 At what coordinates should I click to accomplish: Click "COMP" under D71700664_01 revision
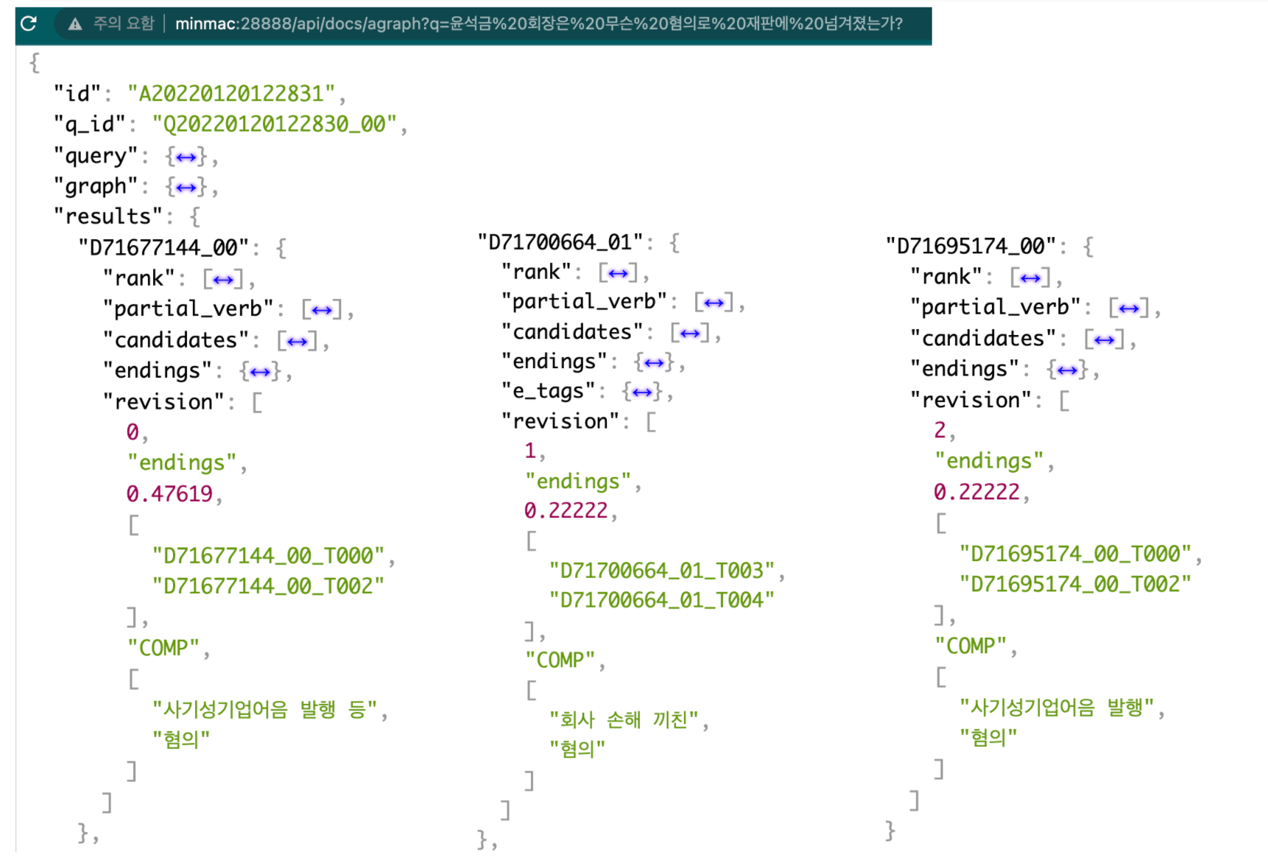560,660
